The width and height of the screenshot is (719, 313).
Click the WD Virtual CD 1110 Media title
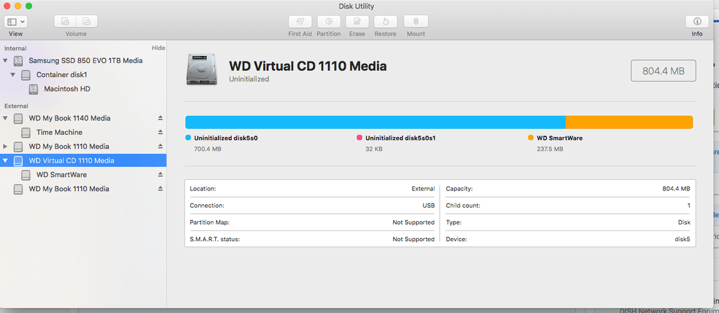click(308, 67)
